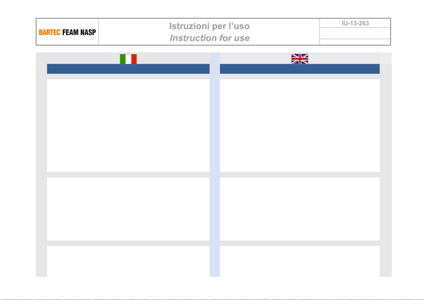Click the blue header bar under Italian flag
424x300 pixels.
tap(128, 69)
